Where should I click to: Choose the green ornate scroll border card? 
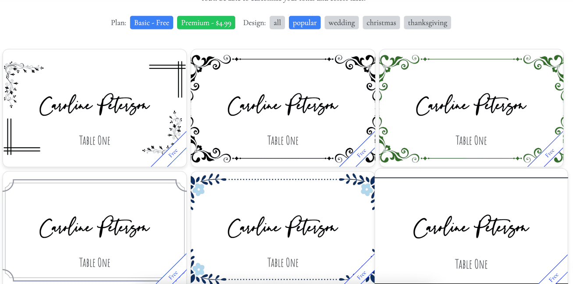(x=471, y=108)
